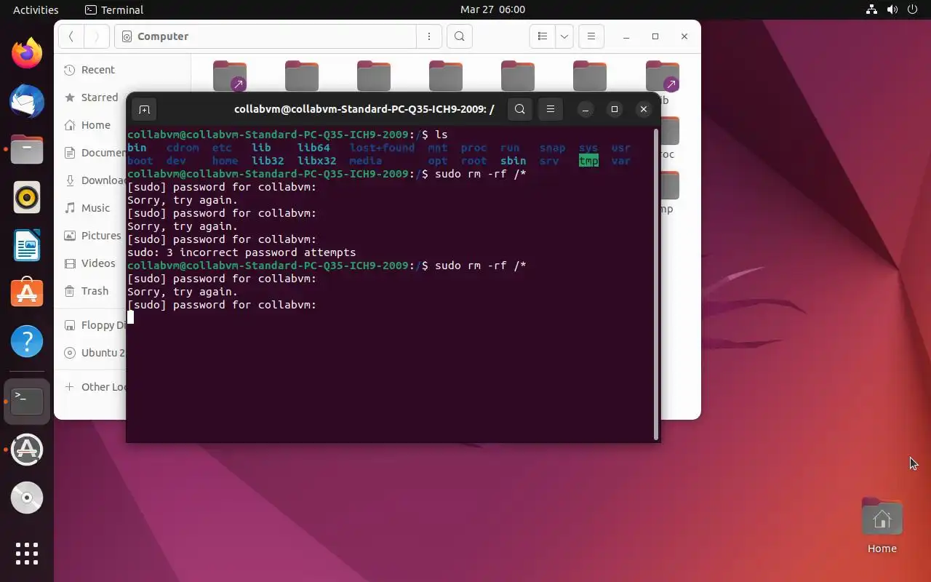Click the Computer path bar in Files
This screenshot has width=931, height=582.
click(x=265, y=36)
